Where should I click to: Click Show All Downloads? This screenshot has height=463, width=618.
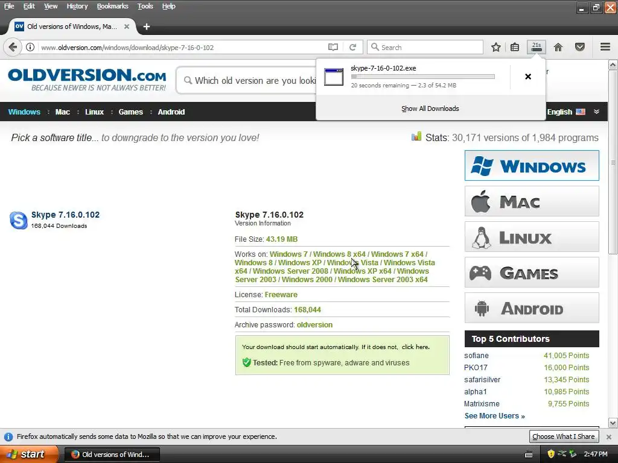(430, 109)
